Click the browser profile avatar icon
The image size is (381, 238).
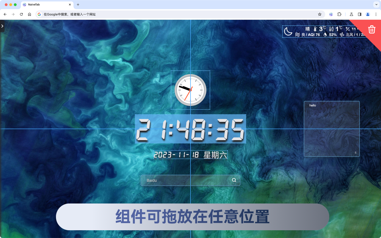tap(367, 14)
